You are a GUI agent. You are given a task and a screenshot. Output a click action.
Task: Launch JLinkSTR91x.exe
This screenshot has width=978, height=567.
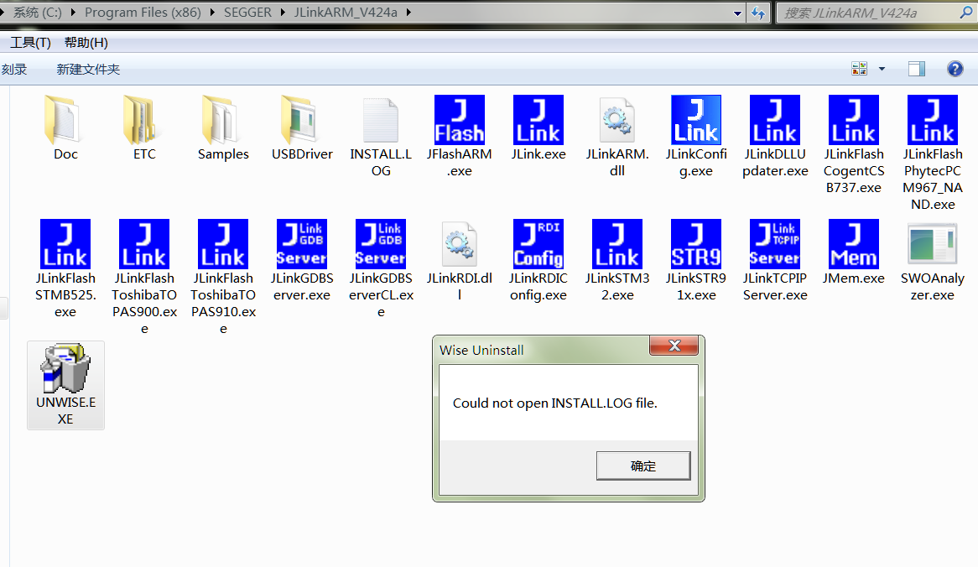coord(695,244)
